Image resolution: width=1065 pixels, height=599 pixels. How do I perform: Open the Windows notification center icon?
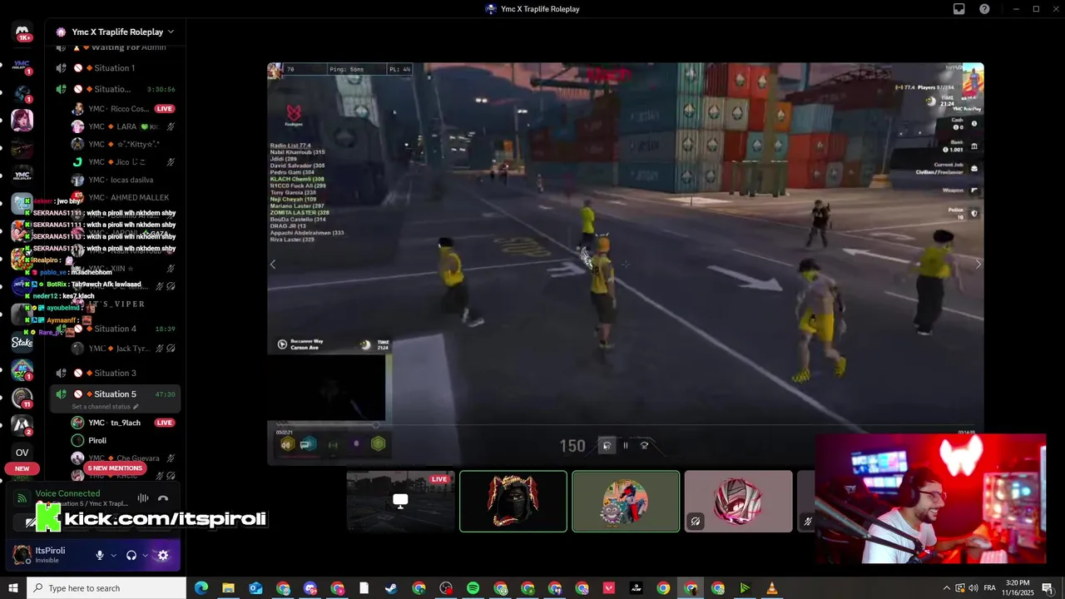coord(1048,588)
